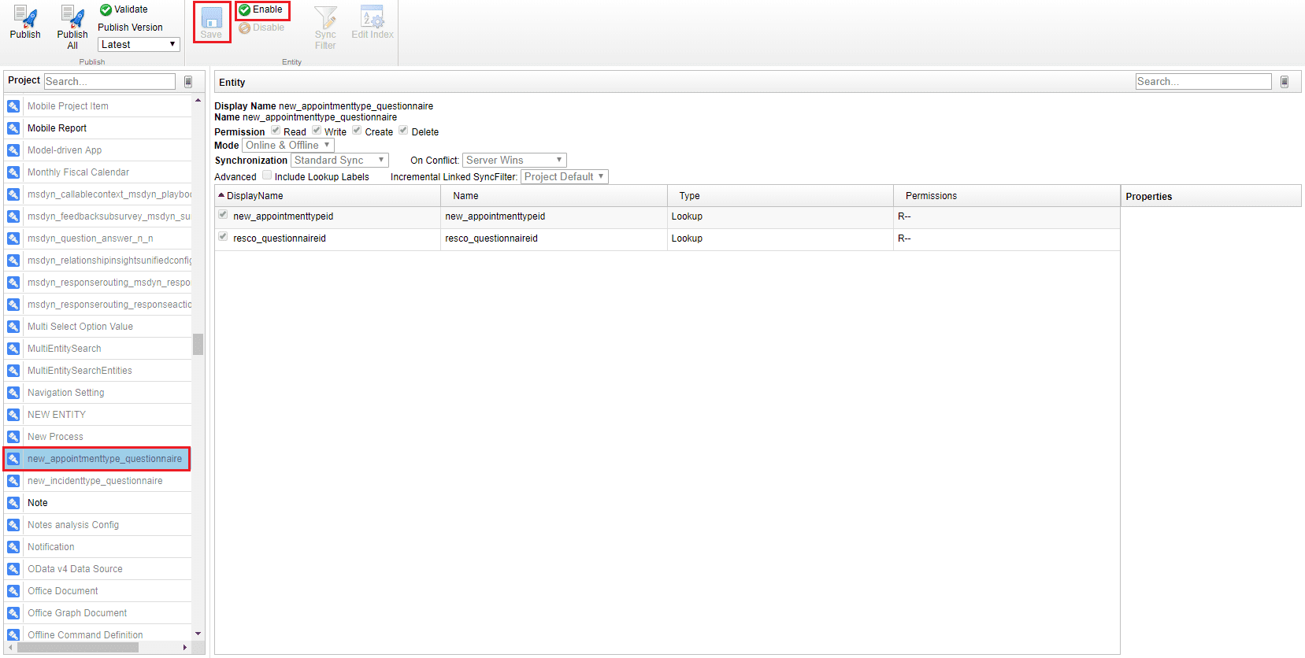
Task: Open the Mode Online & Offline dropdown
Action: [287, 146]
